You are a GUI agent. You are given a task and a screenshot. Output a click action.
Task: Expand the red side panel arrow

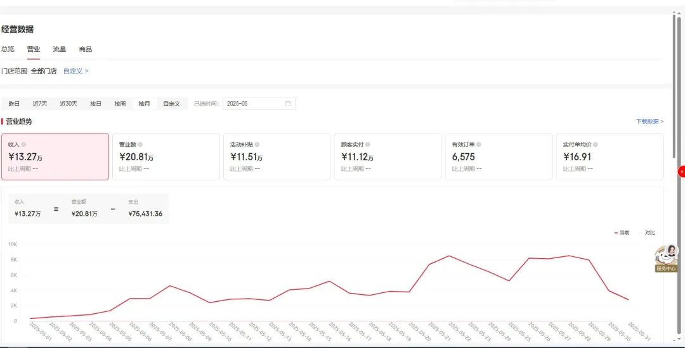tap(681, 171)
